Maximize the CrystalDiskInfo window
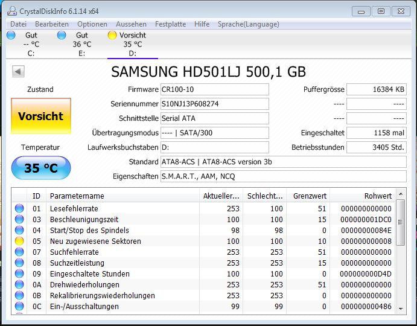417x326 pixels. tap(381, 11)
